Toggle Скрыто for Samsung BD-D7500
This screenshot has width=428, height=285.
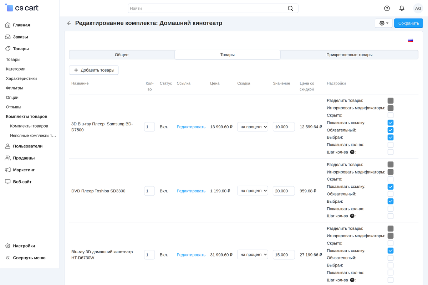391,115
